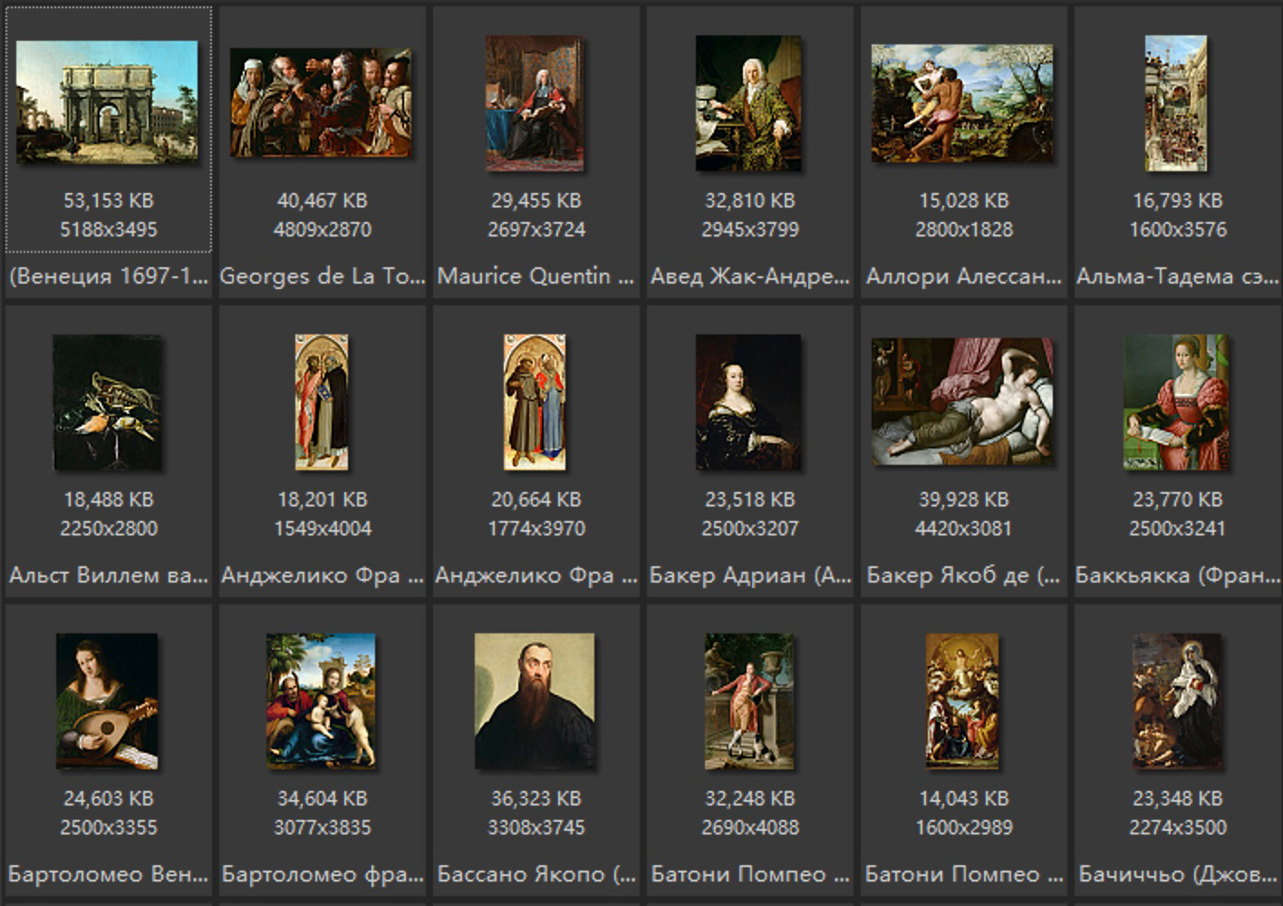
Task: Open the Georges de La Tour painting thumbnail
Action: (x=321, y=102)
